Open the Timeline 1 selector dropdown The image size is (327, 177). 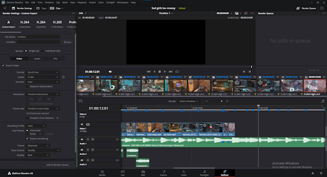point(166,13)
